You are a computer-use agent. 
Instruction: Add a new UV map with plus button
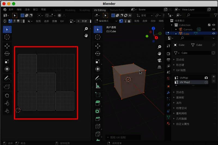[x=213, y=77]
